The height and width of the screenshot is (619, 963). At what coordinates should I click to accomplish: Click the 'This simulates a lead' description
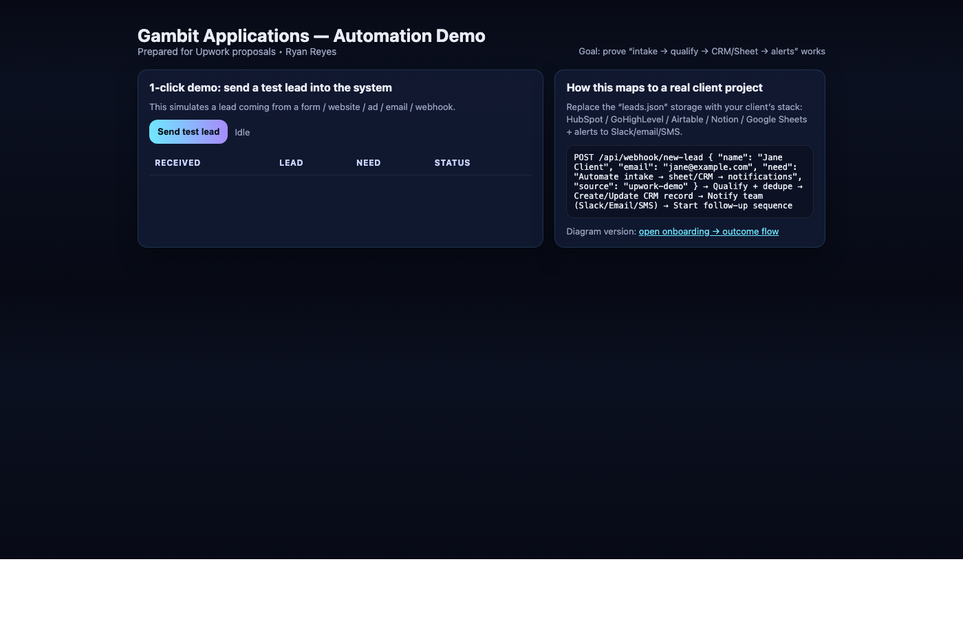coord(302,107)
